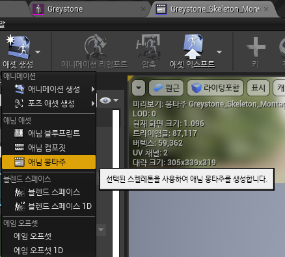Select 블렌드 스페이스 1D menu entry

pyautogui.click(x=49, y=206)
